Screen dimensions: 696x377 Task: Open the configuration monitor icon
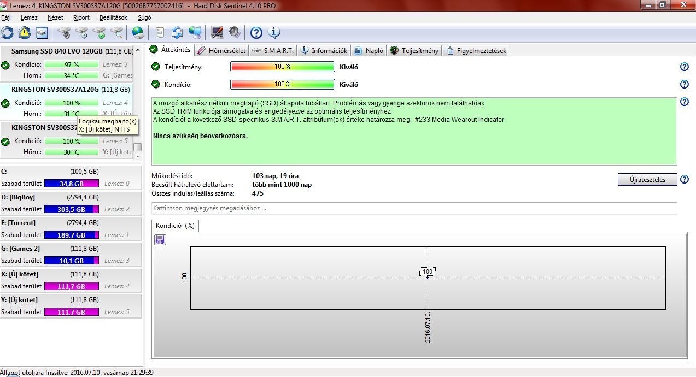217,33
